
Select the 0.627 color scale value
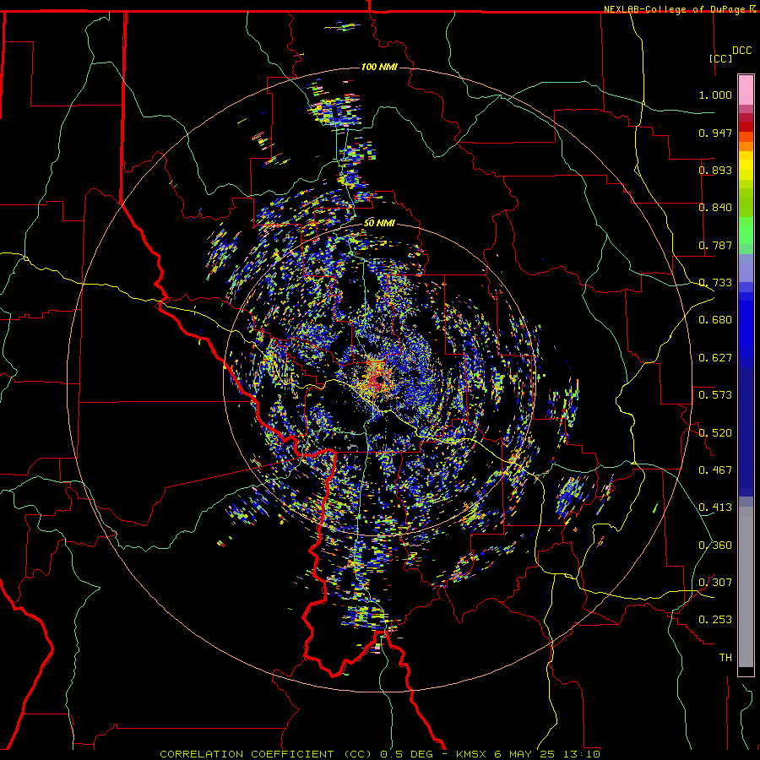715,358
